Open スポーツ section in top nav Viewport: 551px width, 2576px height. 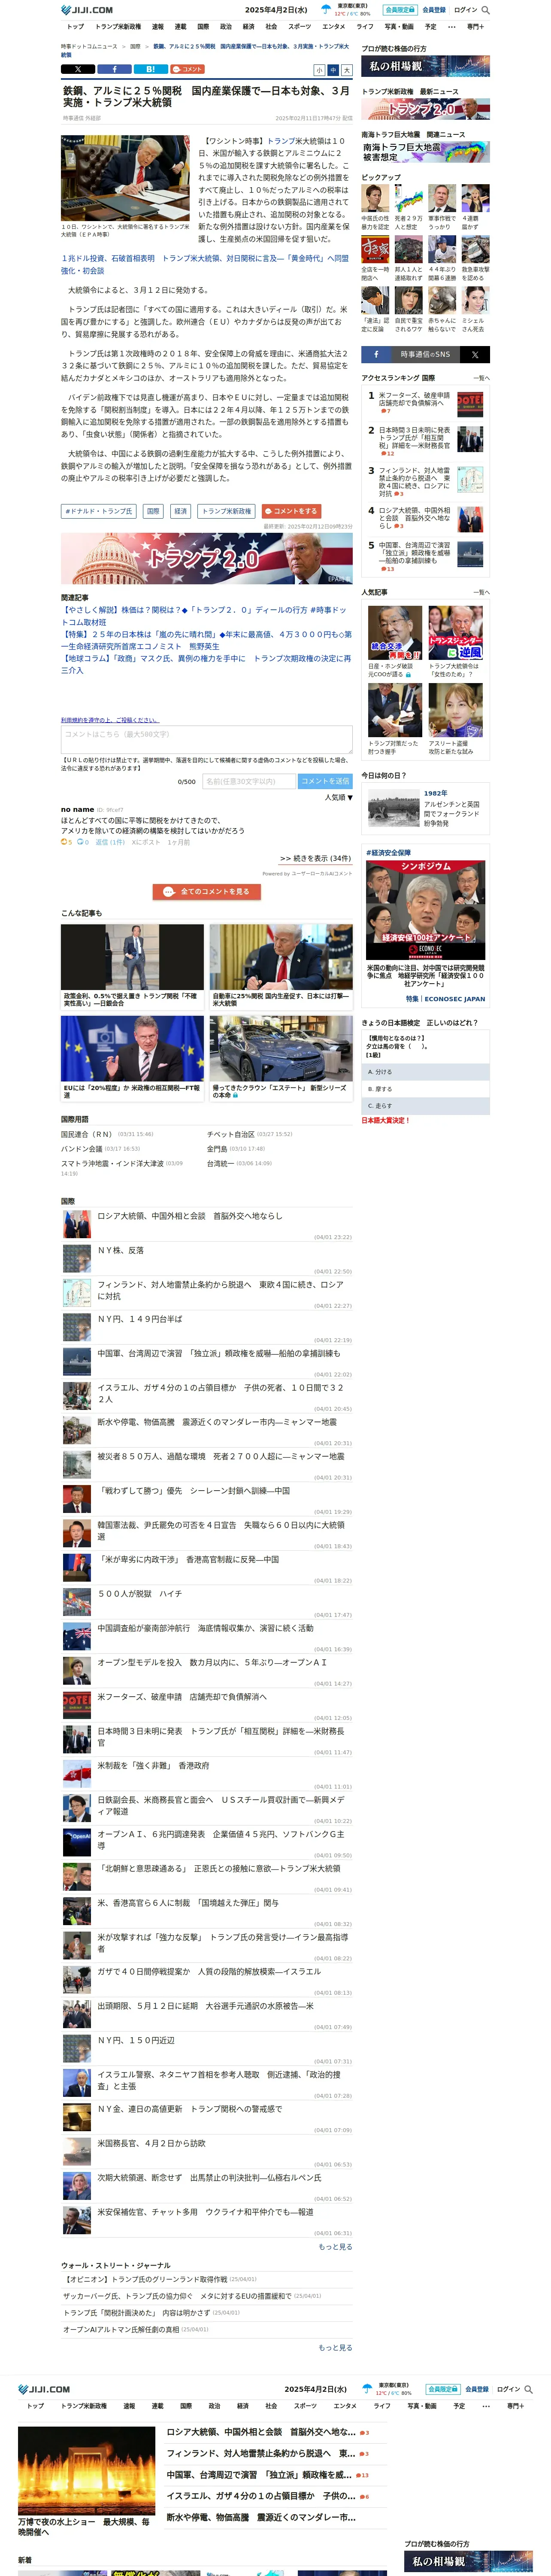[300, 27]
